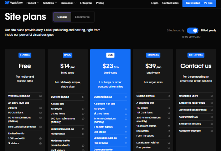221x151 pixels.
Task: Show info for Starter 2 pages
Action: point(40,108)
